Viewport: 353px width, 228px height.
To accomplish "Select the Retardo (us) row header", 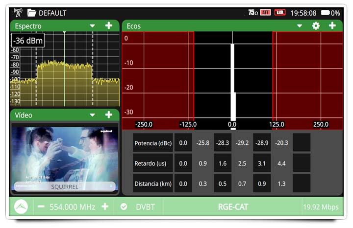I will pyautogui.click(x=153, y=163).
